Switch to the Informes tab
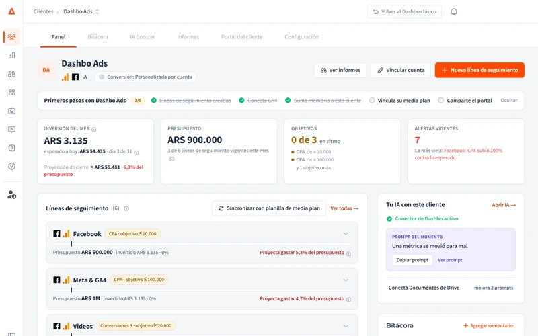The width and height of the screenshot is (538, 336). point(188,37)
